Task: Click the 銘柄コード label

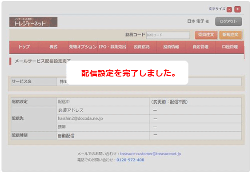Action: 135,35
